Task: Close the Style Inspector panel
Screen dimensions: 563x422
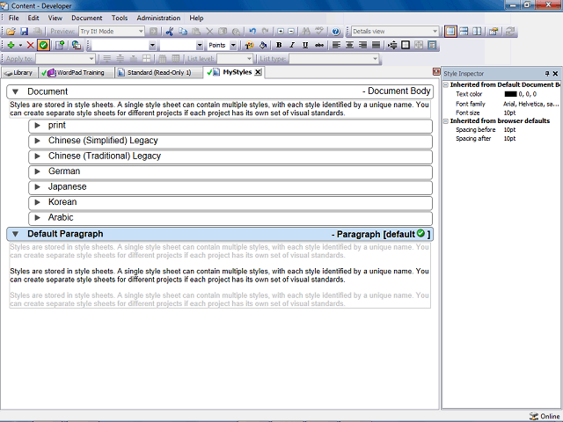Action: (555, 74)
